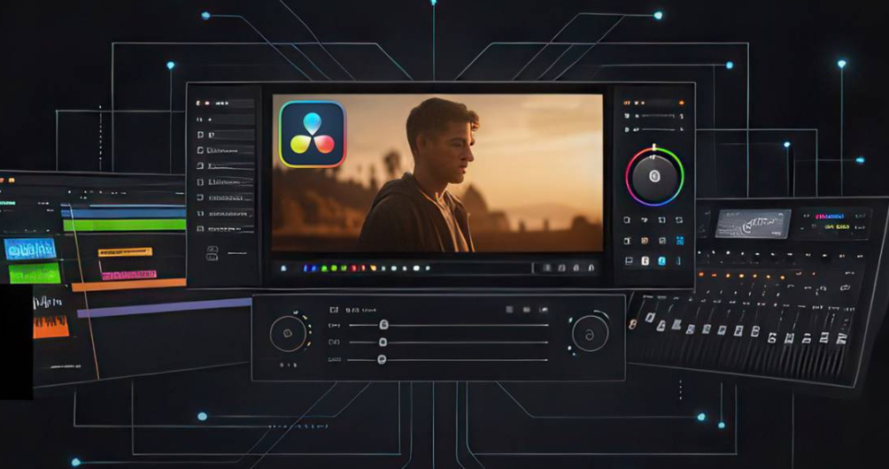
Task: Click the bright blue icon in the right panel's icon grid
Action: 680,240
